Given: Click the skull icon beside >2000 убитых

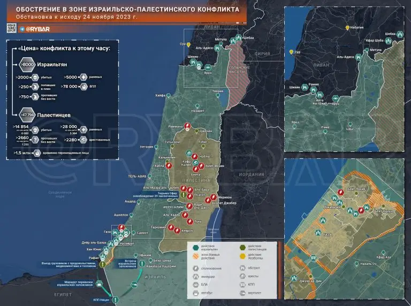Looking at the screenshot, I should (x=35, y=76).
